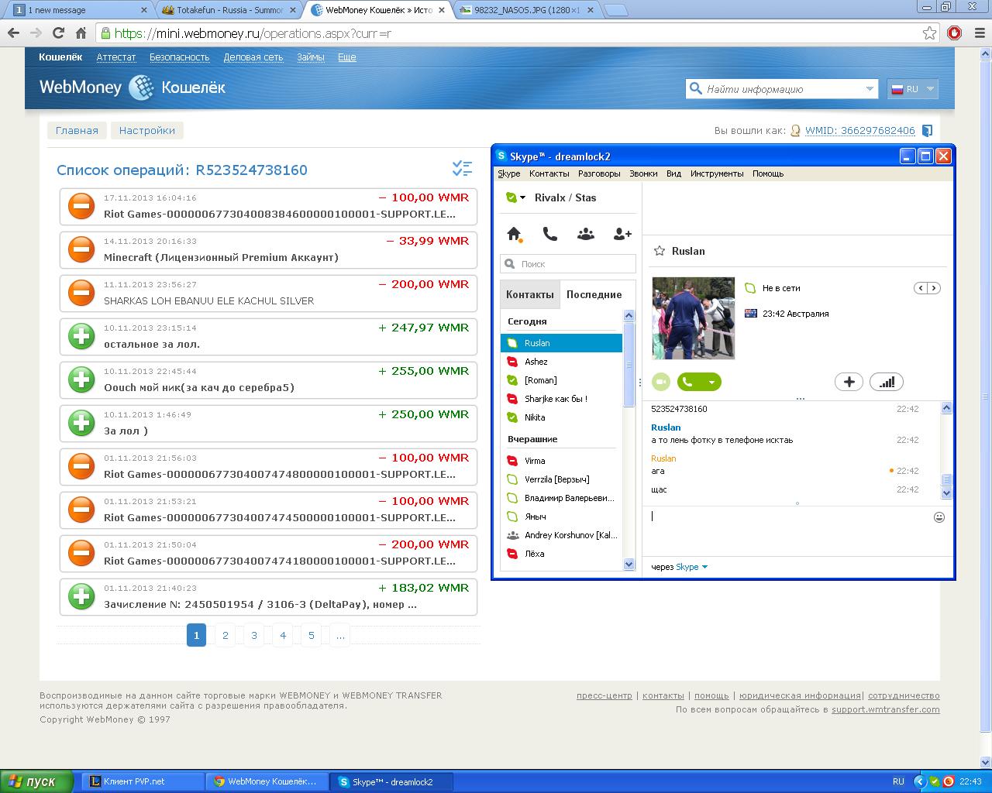Click the Opera icon in system tray
Viewport: 992px width, 793px height.
tap(948, 781)
